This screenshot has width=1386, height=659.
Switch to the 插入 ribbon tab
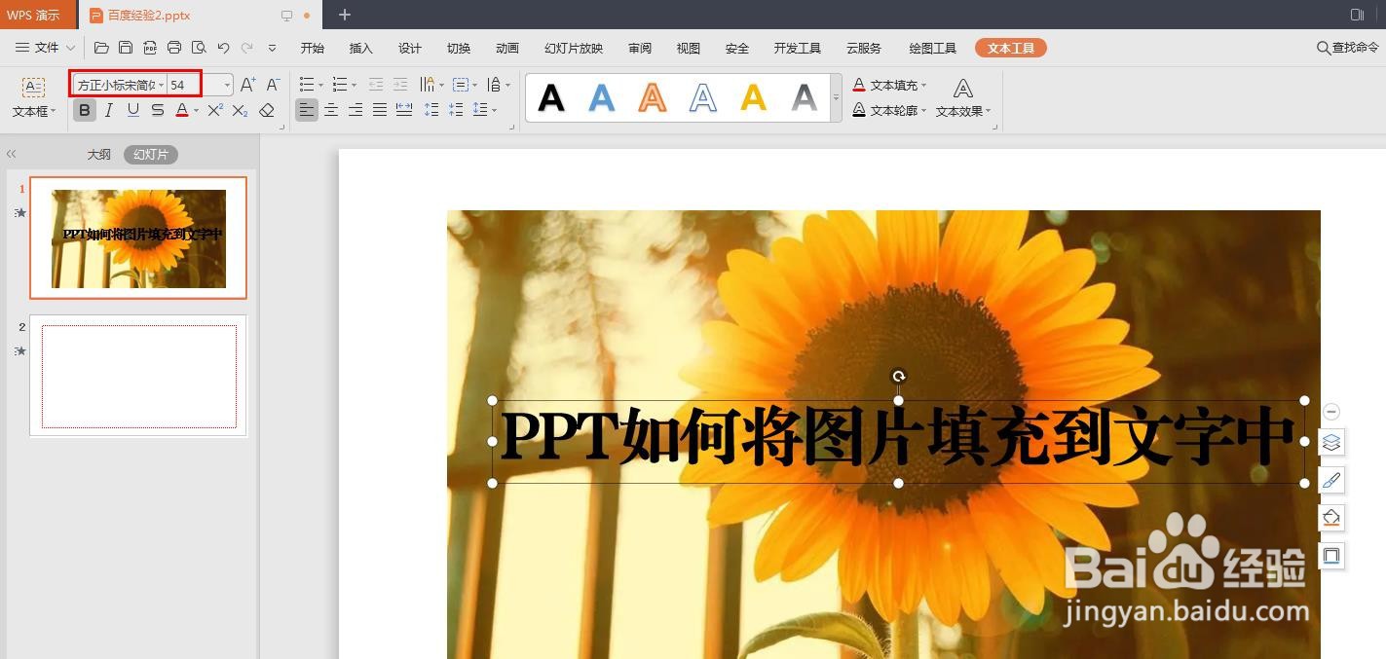(360, 47)
